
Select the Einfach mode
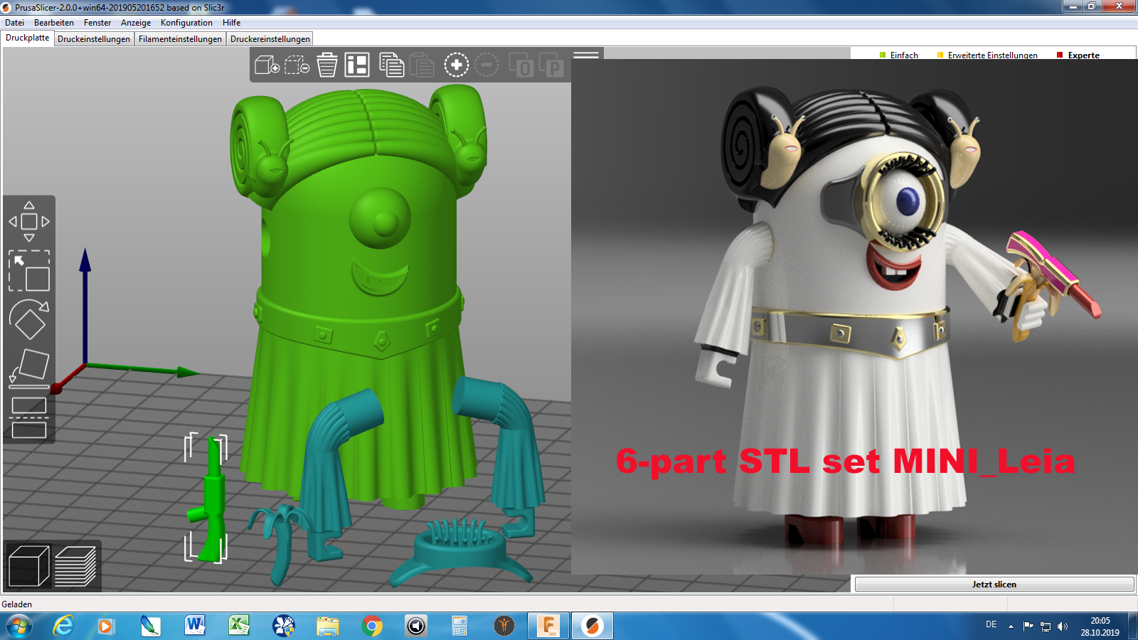899,55
